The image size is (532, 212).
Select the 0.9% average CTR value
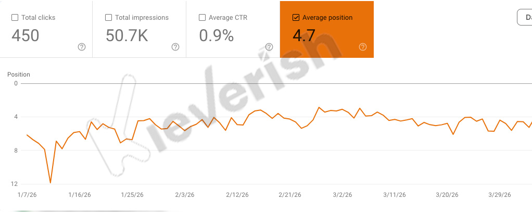click(x=217, y=35)
